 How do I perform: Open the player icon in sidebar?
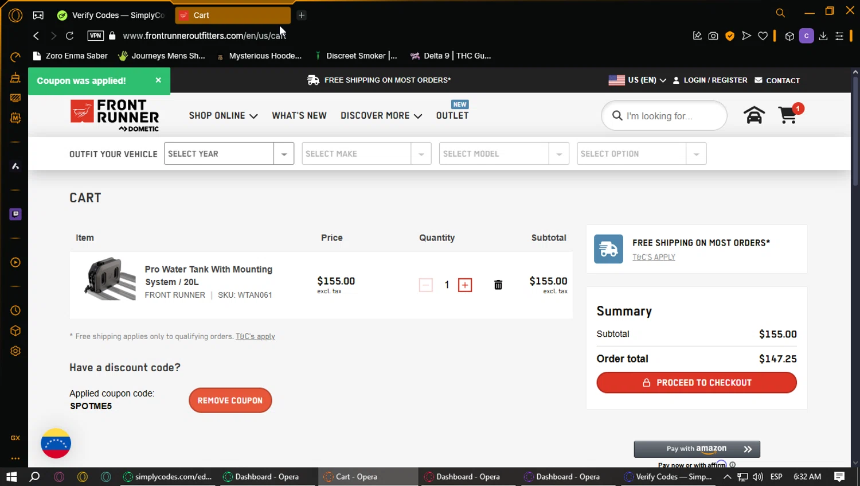click(15, 262)
